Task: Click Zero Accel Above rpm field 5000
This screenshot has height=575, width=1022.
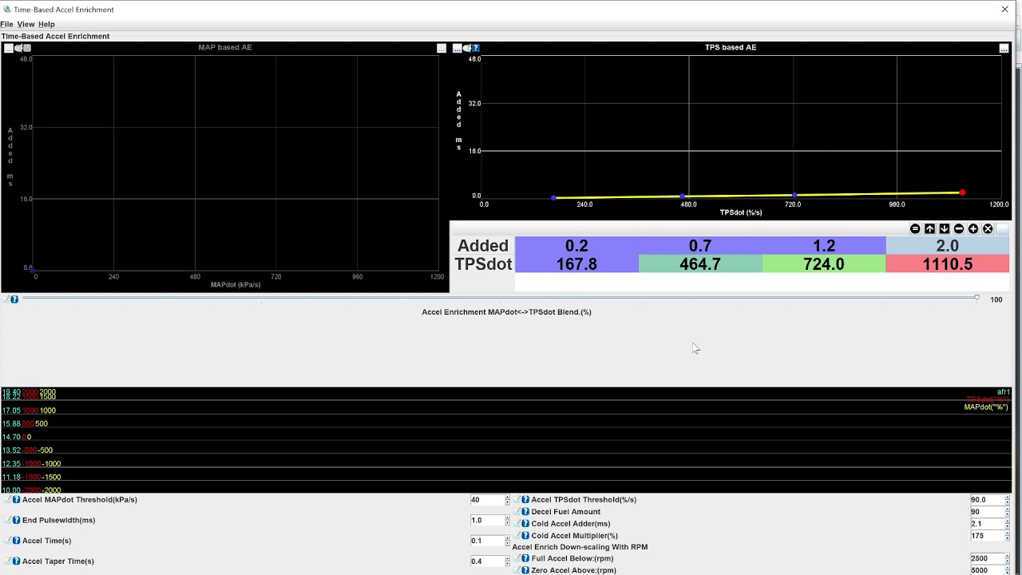Action: click(987, 570)
